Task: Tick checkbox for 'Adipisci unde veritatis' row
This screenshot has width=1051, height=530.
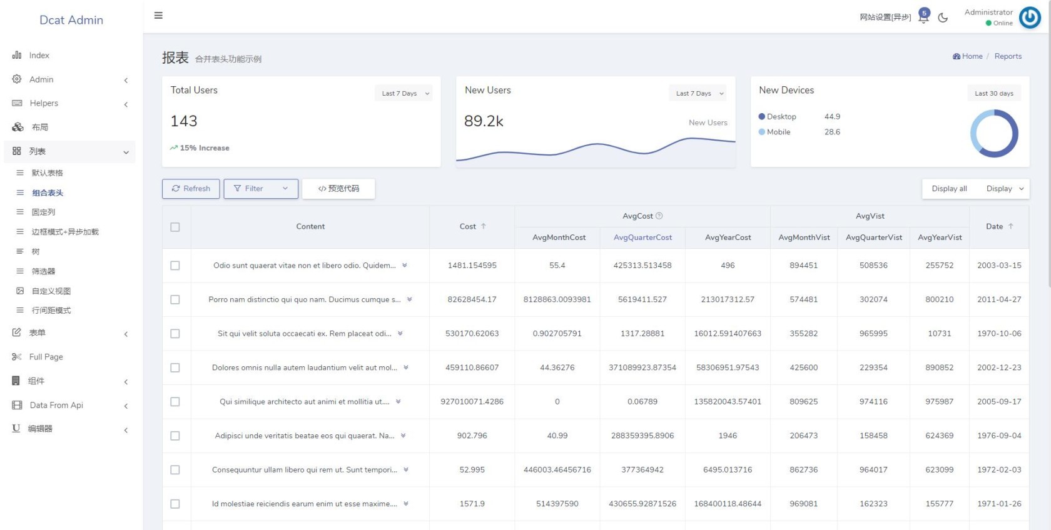Action: 175,436
